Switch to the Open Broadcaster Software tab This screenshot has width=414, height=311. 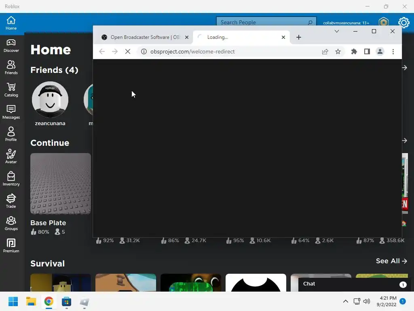pyautogui.click(x=145, y=37)
